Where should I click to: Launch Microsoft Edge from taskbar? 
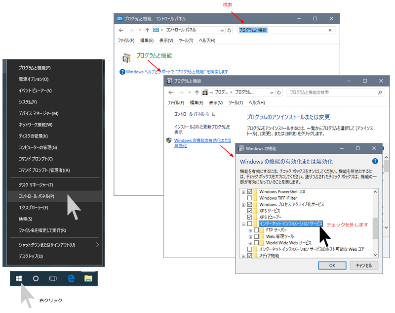(71, 278)
